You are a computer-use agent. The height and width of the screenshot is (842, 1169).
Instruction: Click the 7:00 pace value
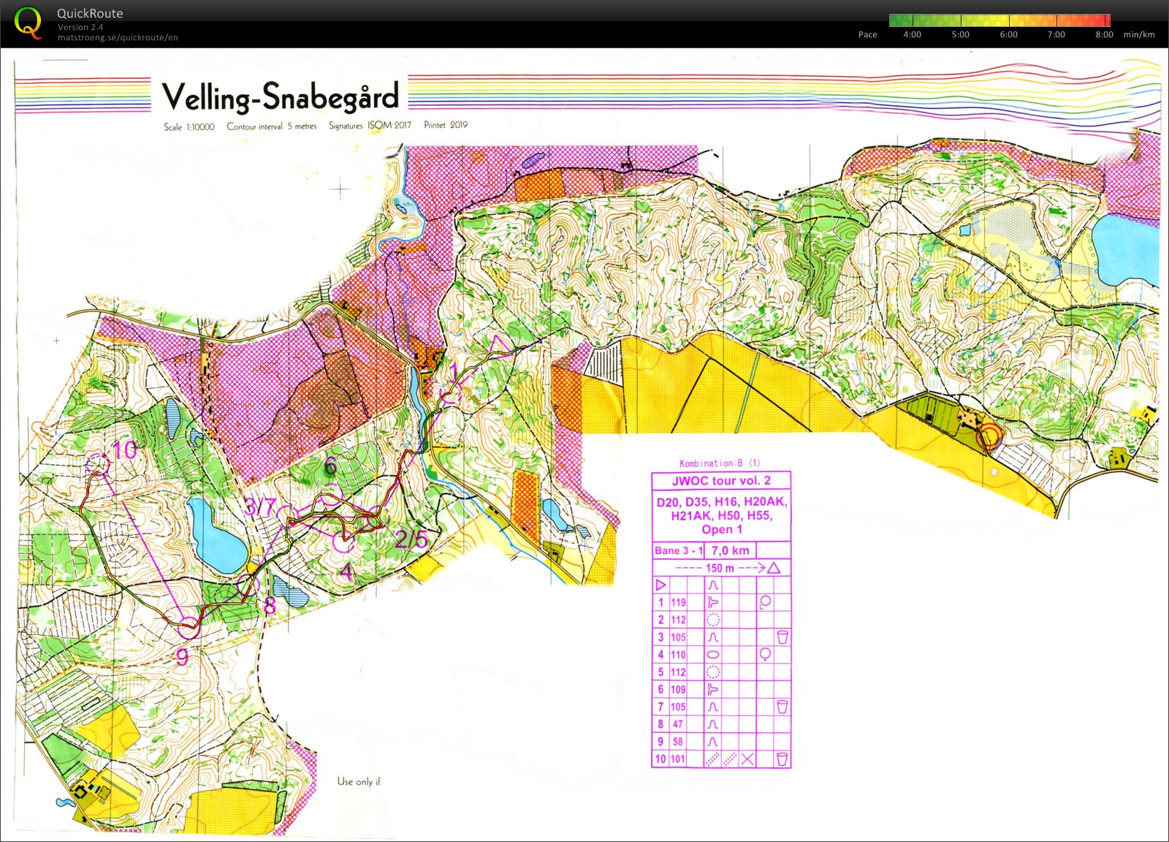(1056, 34)
